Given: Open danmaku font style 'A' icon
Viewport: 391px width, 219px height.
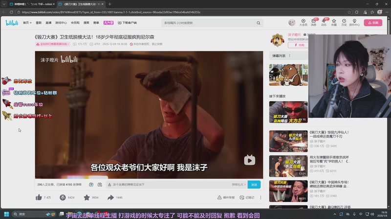Looking at the screenshot, I should (x=109, y=184).
